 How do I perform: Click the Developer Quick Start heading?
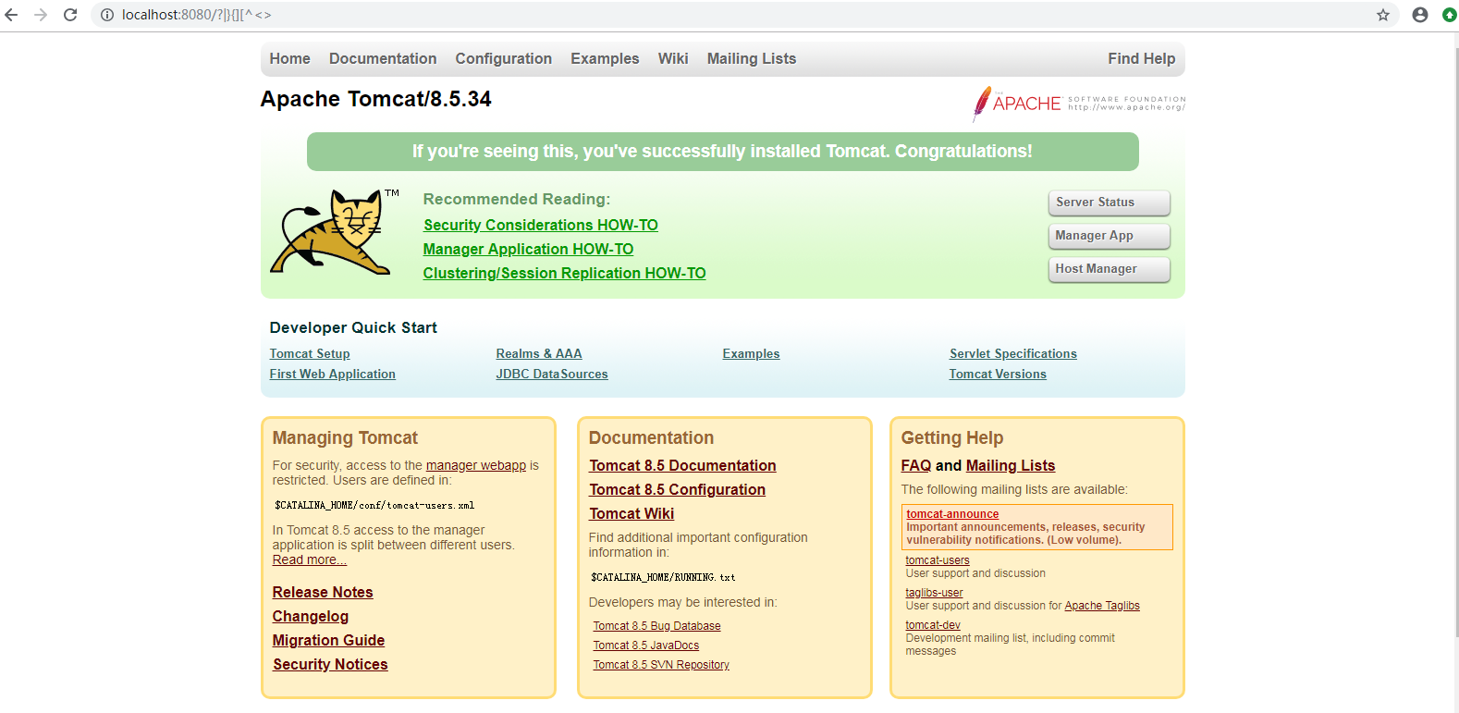click(x=353, y=327)
